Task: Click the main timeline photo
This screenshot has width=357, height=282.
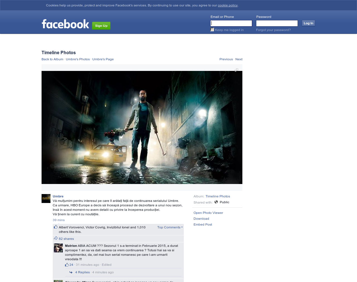Action: point(142,127)
